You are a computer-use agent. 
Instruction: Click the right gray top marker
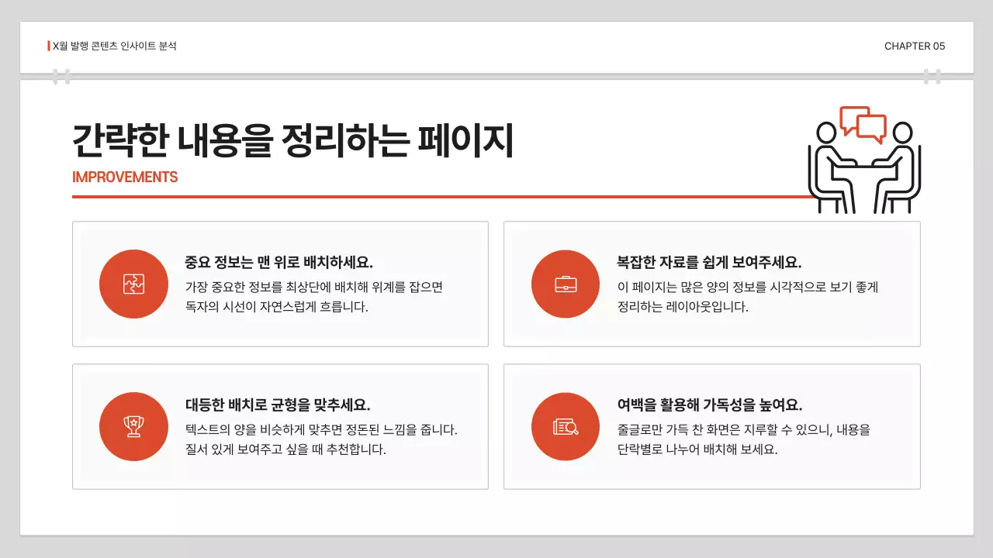pyautogui.click(x=932, y=75)
